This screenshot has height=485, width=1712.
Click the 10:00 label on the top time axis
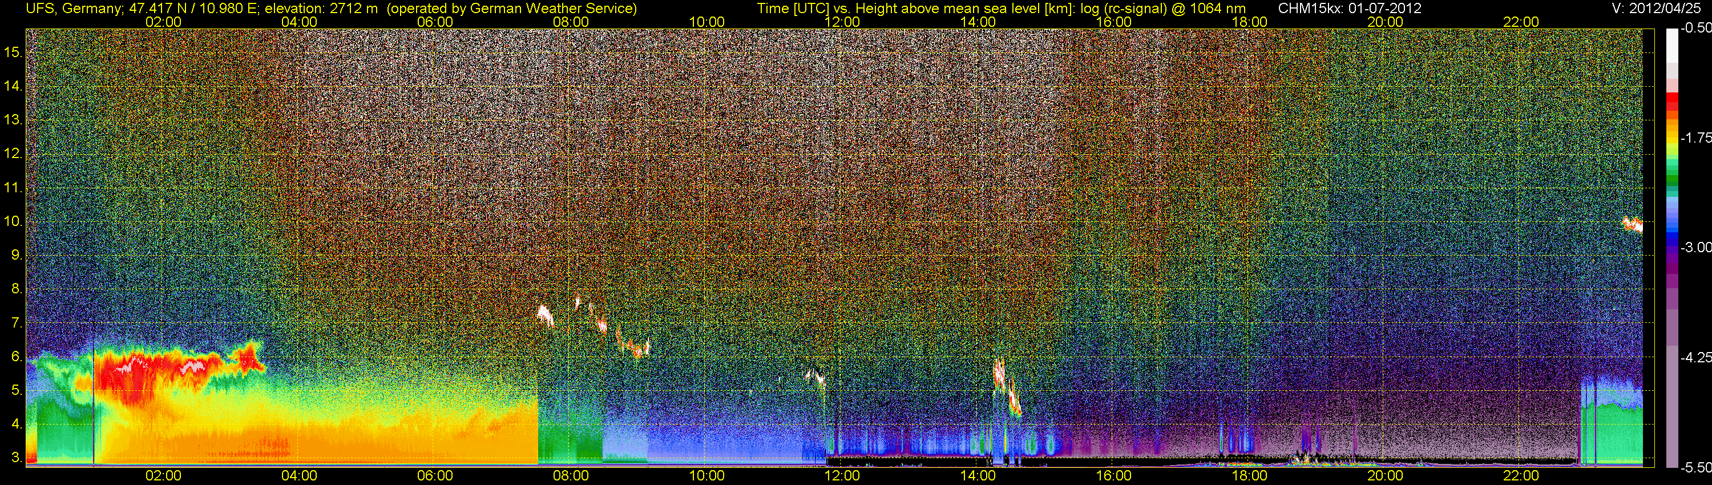click(706, 22)
